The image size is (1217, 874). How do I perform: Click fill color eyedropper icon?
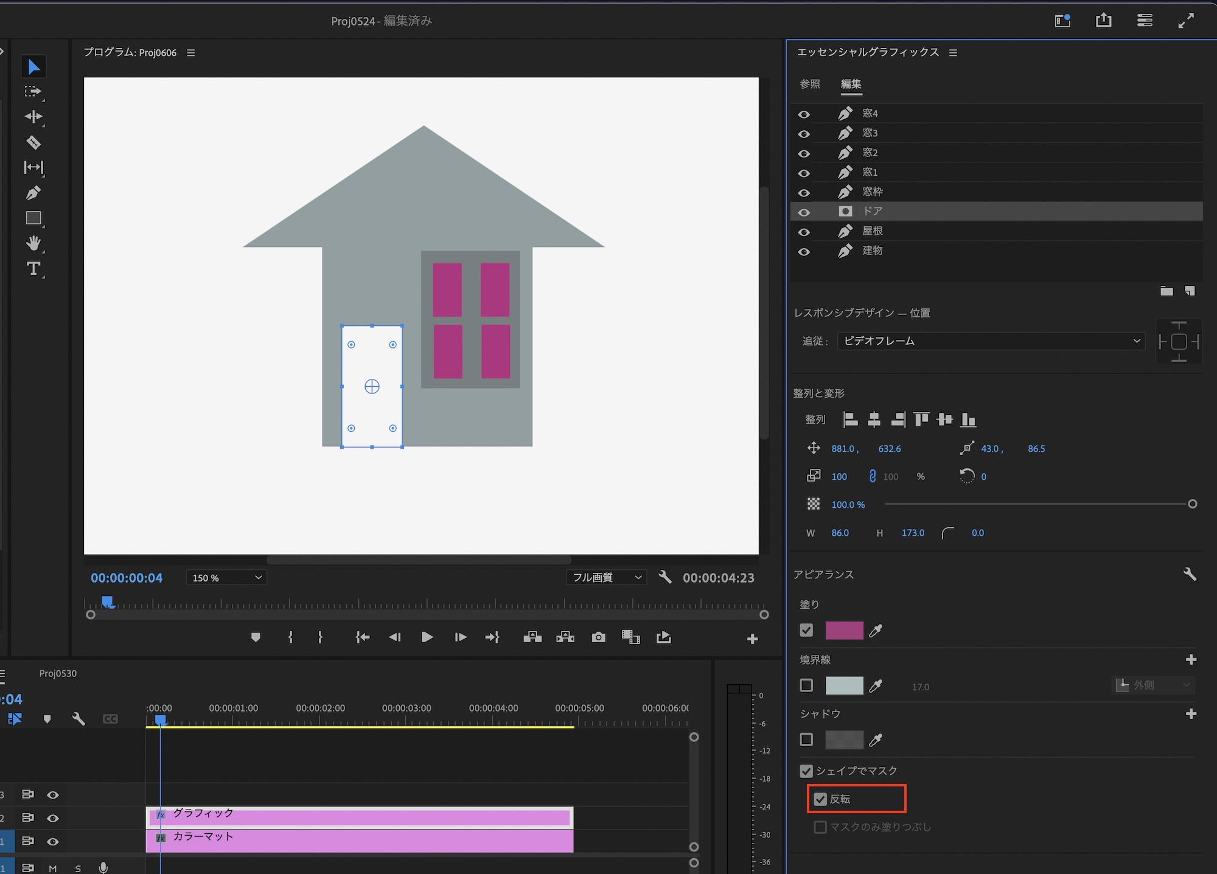[x=876, y=631]
